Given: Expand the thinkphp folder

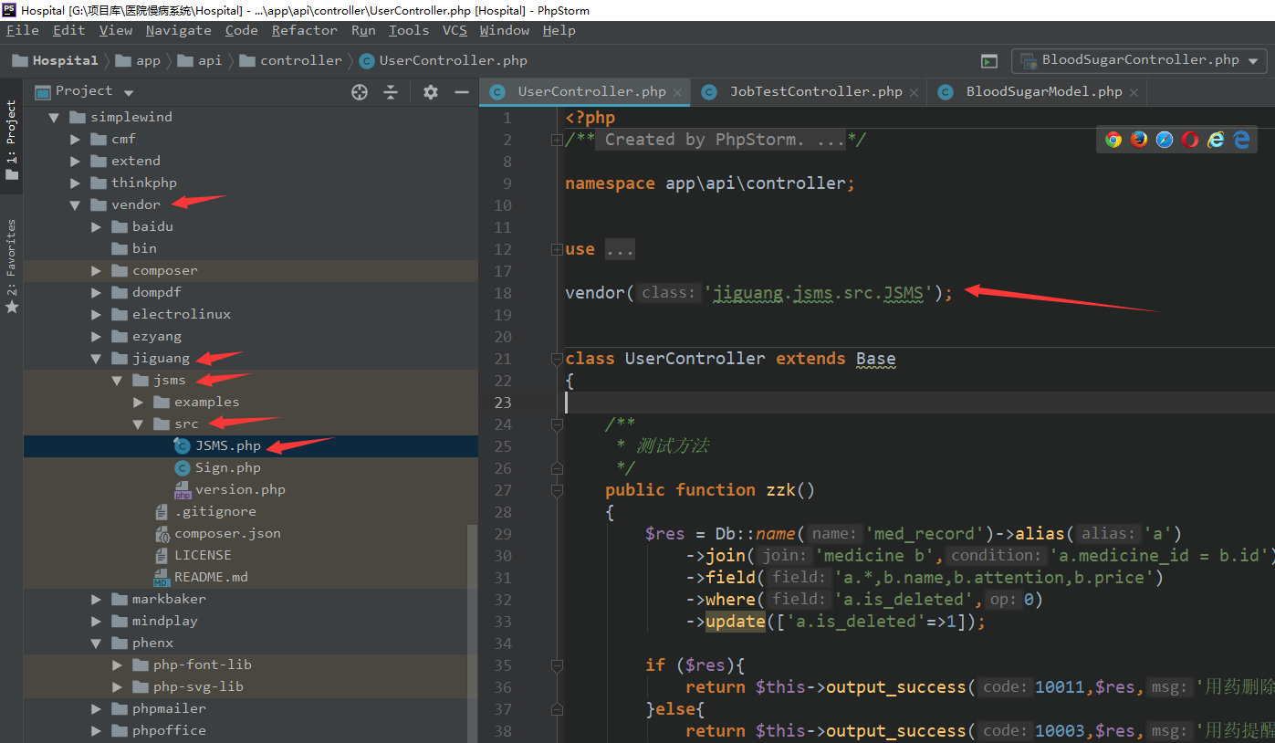Looking at the screenshot, I should 76,183.
